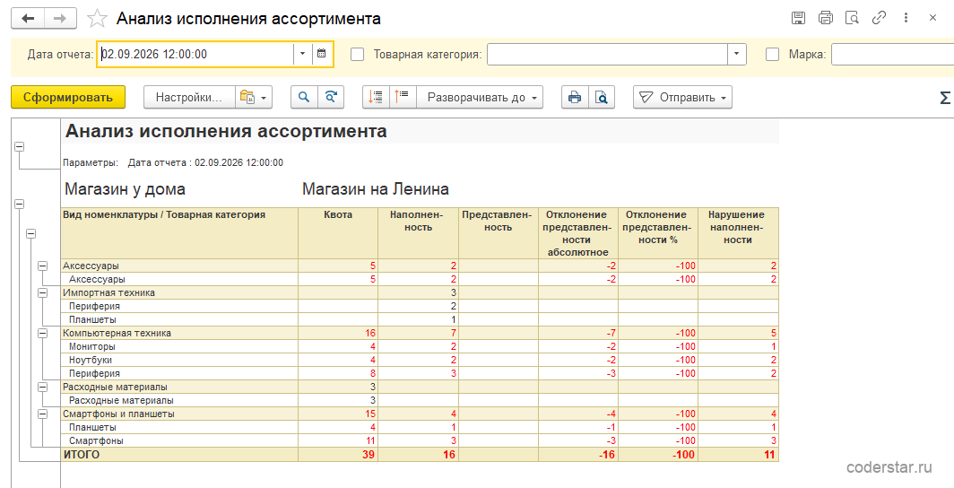Click Магазин у дома heading

tap(125, 189)
